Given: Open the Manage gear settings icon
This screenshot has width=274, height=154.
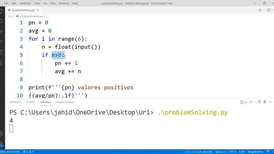Looking at the screenshot, I should coord(1,144).
